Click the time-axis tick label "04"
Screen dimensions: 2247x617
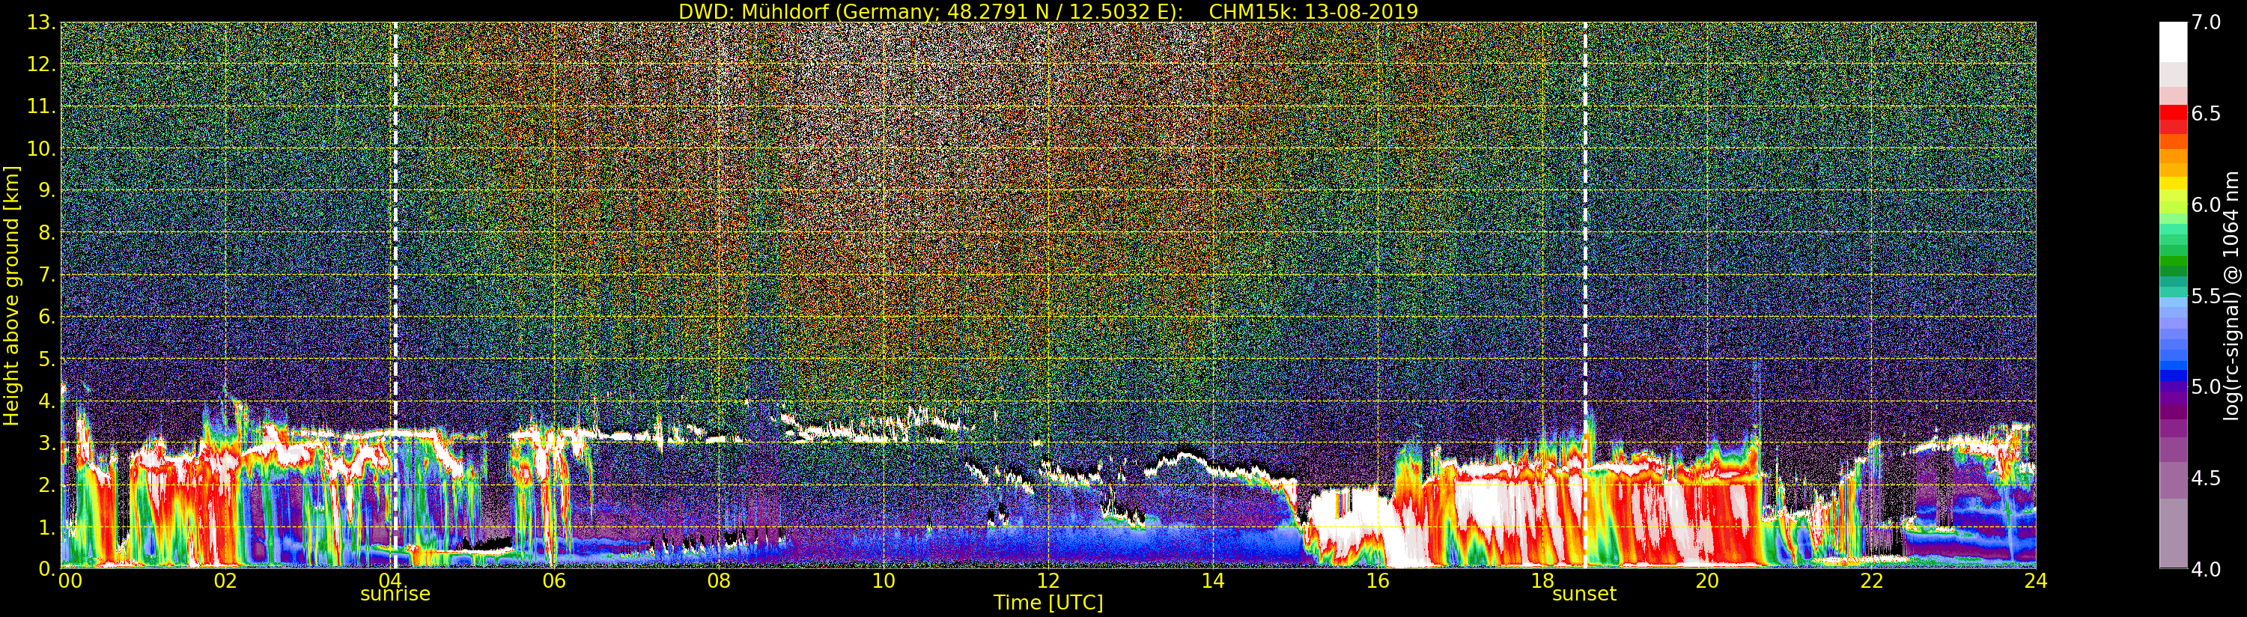point(389,580)
